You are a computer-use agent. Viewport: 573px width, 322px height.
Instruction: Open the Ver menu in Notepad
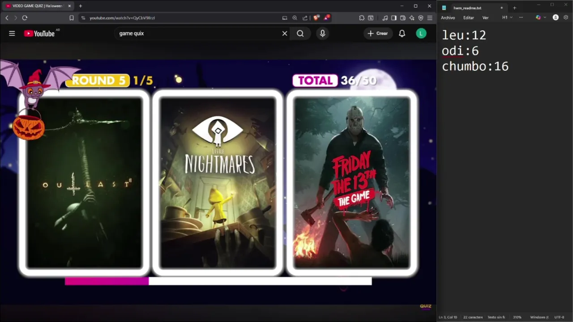[485, 18]
